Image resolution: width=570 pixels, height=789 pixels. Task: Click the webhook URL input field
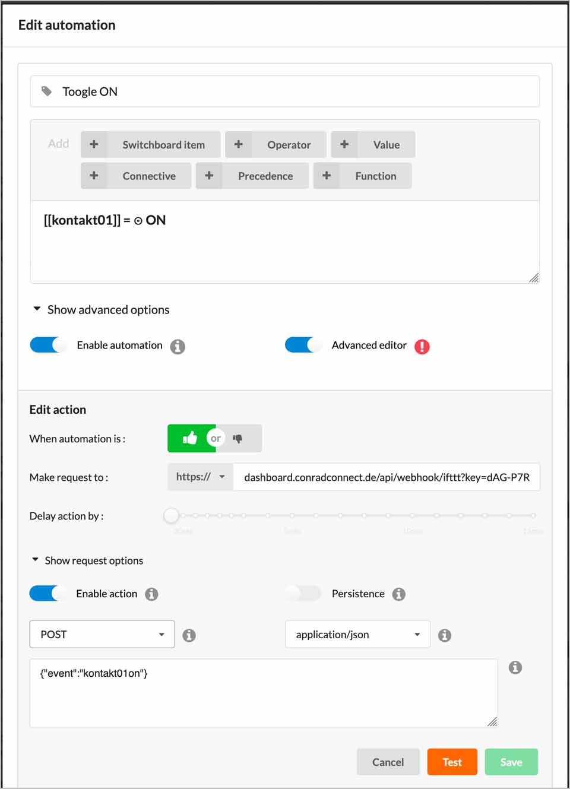tap(387, 477)
